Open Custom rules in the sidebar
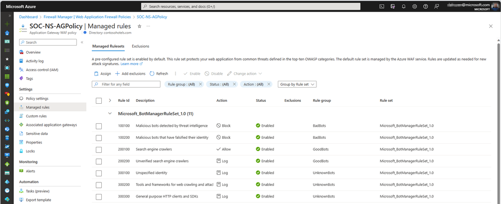 point(36,116)
